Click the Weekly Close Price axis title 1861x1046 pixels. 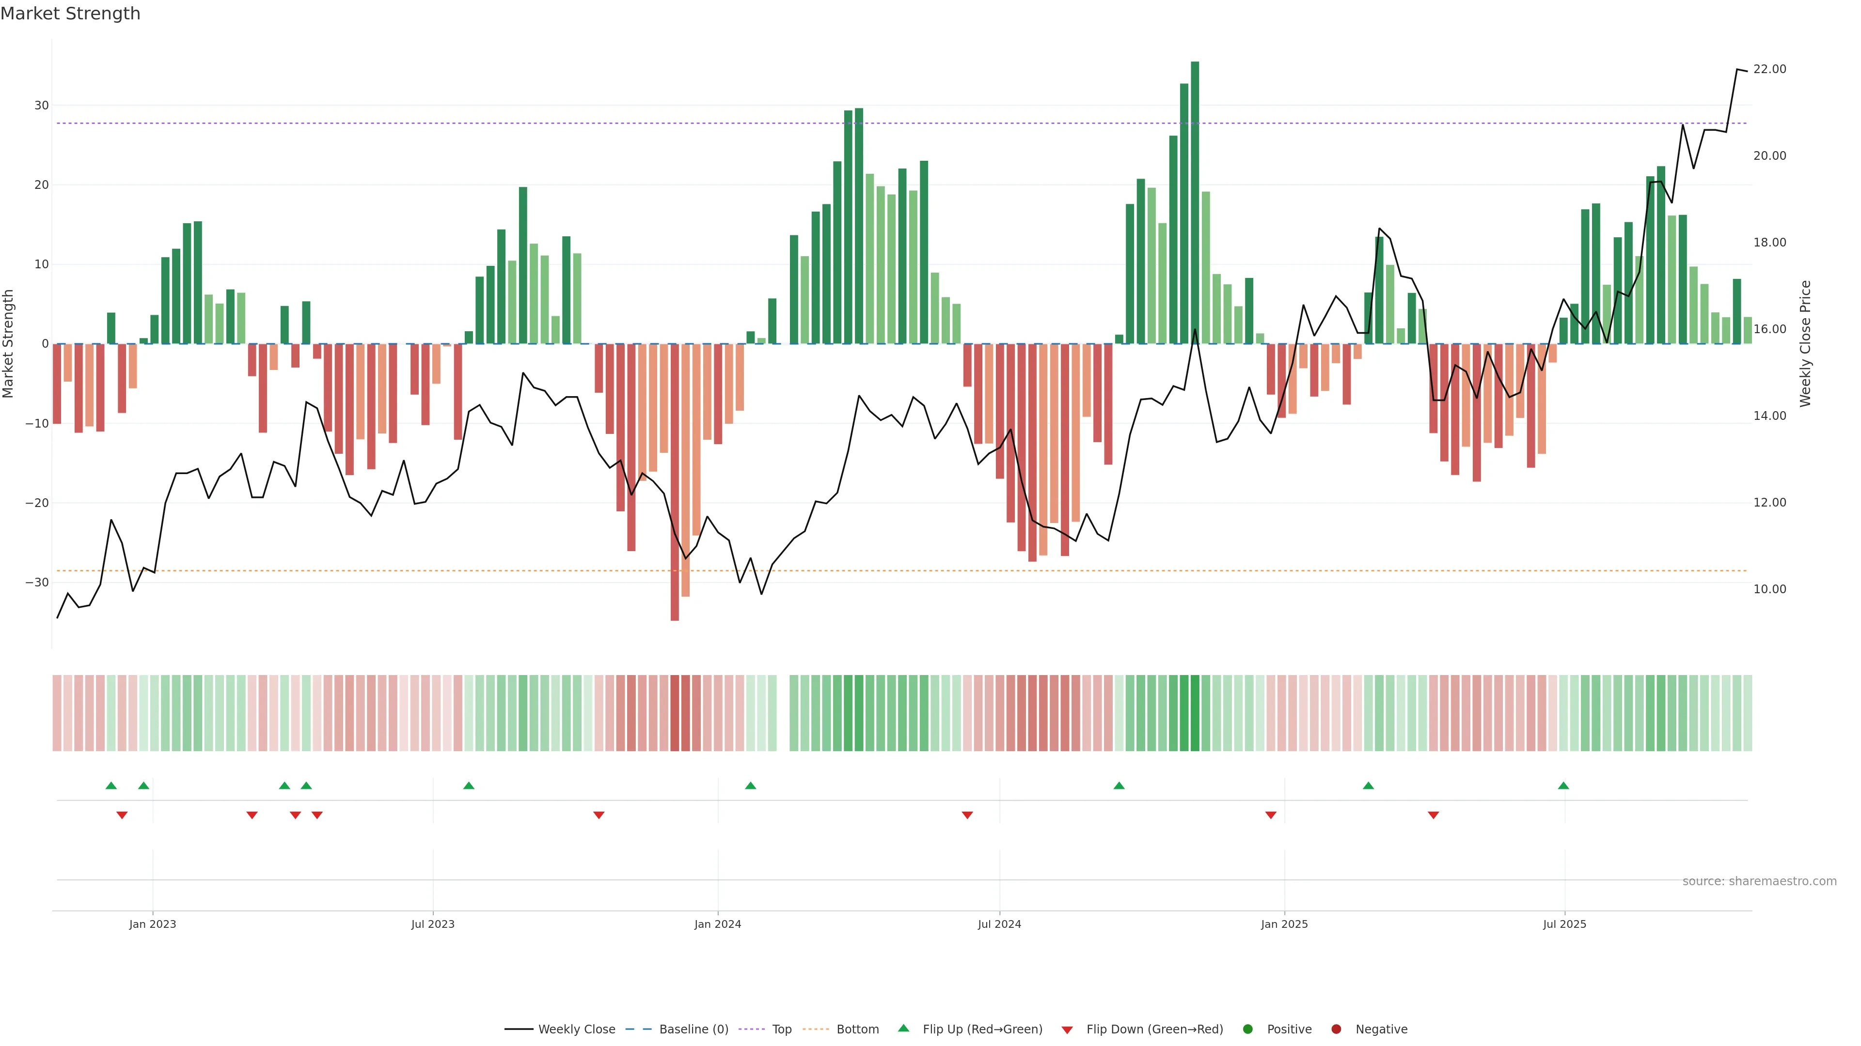tap(1805, 344)
